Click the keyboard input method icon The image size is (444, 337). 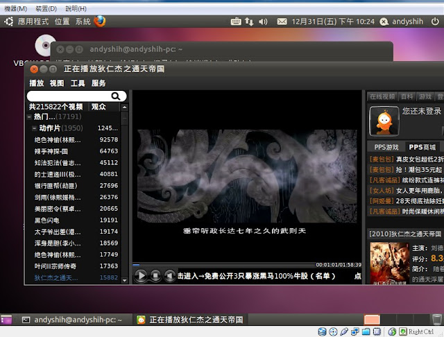click(236, 21)
